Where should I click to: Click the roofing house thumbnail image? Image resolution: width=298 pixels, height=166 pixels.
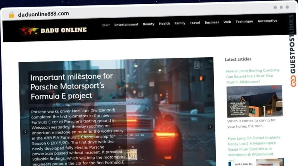coord(254,101)
